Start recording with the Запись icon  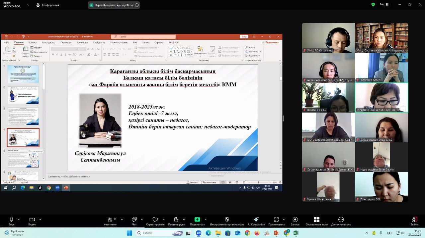(295, 219)
